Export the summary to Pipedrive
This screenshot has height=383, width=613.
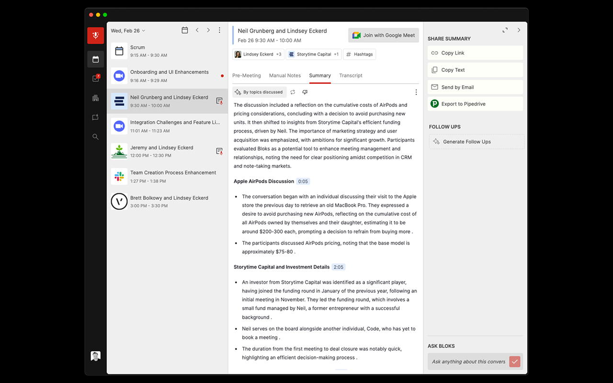click(x=475, y=103)
